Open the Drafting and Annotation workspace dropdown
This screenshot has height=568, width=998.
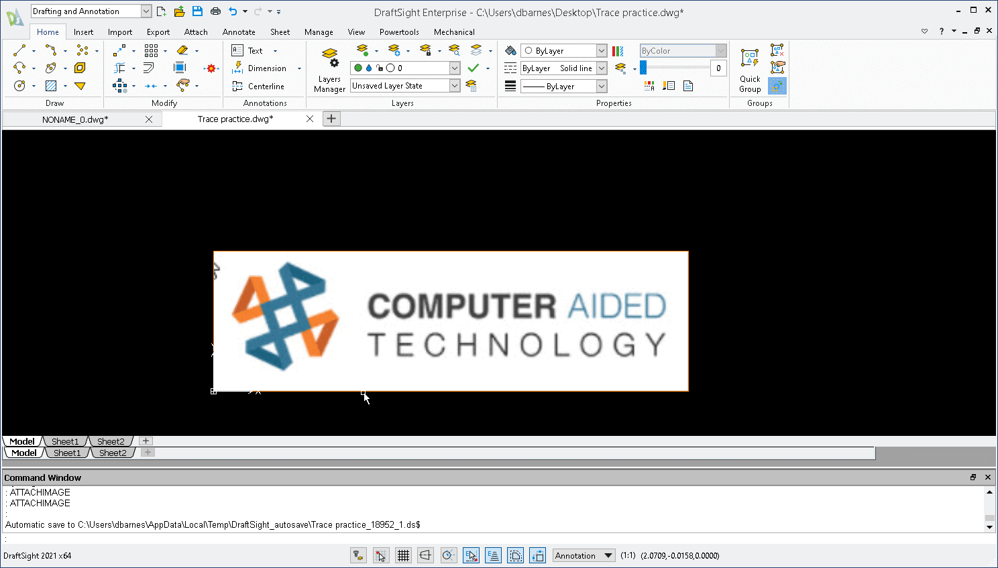146,11
